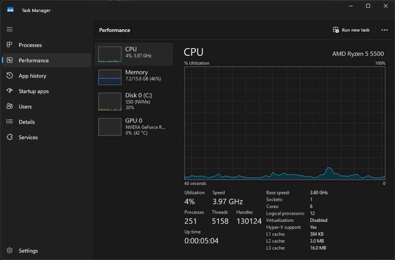
Task: Open the three-dot more options menu
Action: coord(384,30)
